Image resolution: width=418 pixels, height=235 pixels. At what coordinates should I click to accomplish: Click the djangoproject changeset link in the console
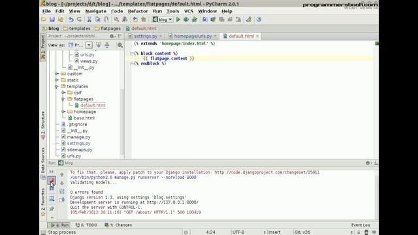click(267, 172)
